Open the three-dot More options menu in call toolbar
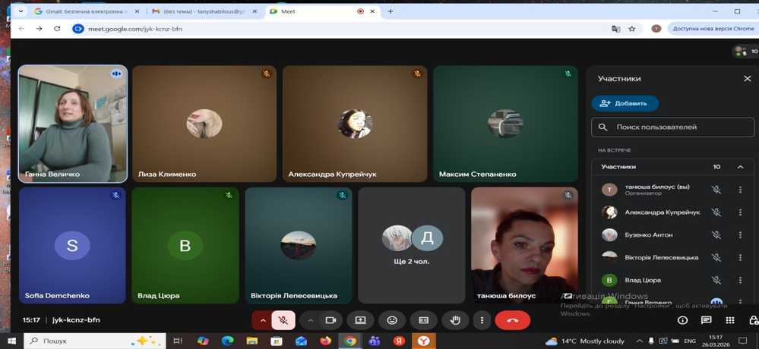The width and height of the screenshot is (759, 349). 482,320
